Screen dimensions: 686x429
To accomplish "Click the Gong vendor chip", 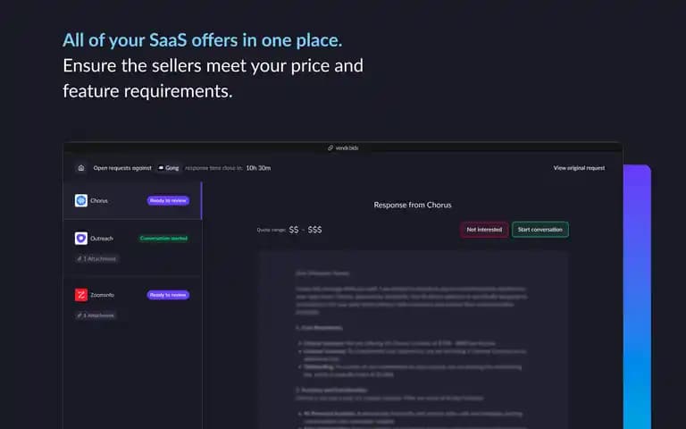I will (x=169, y=168).
